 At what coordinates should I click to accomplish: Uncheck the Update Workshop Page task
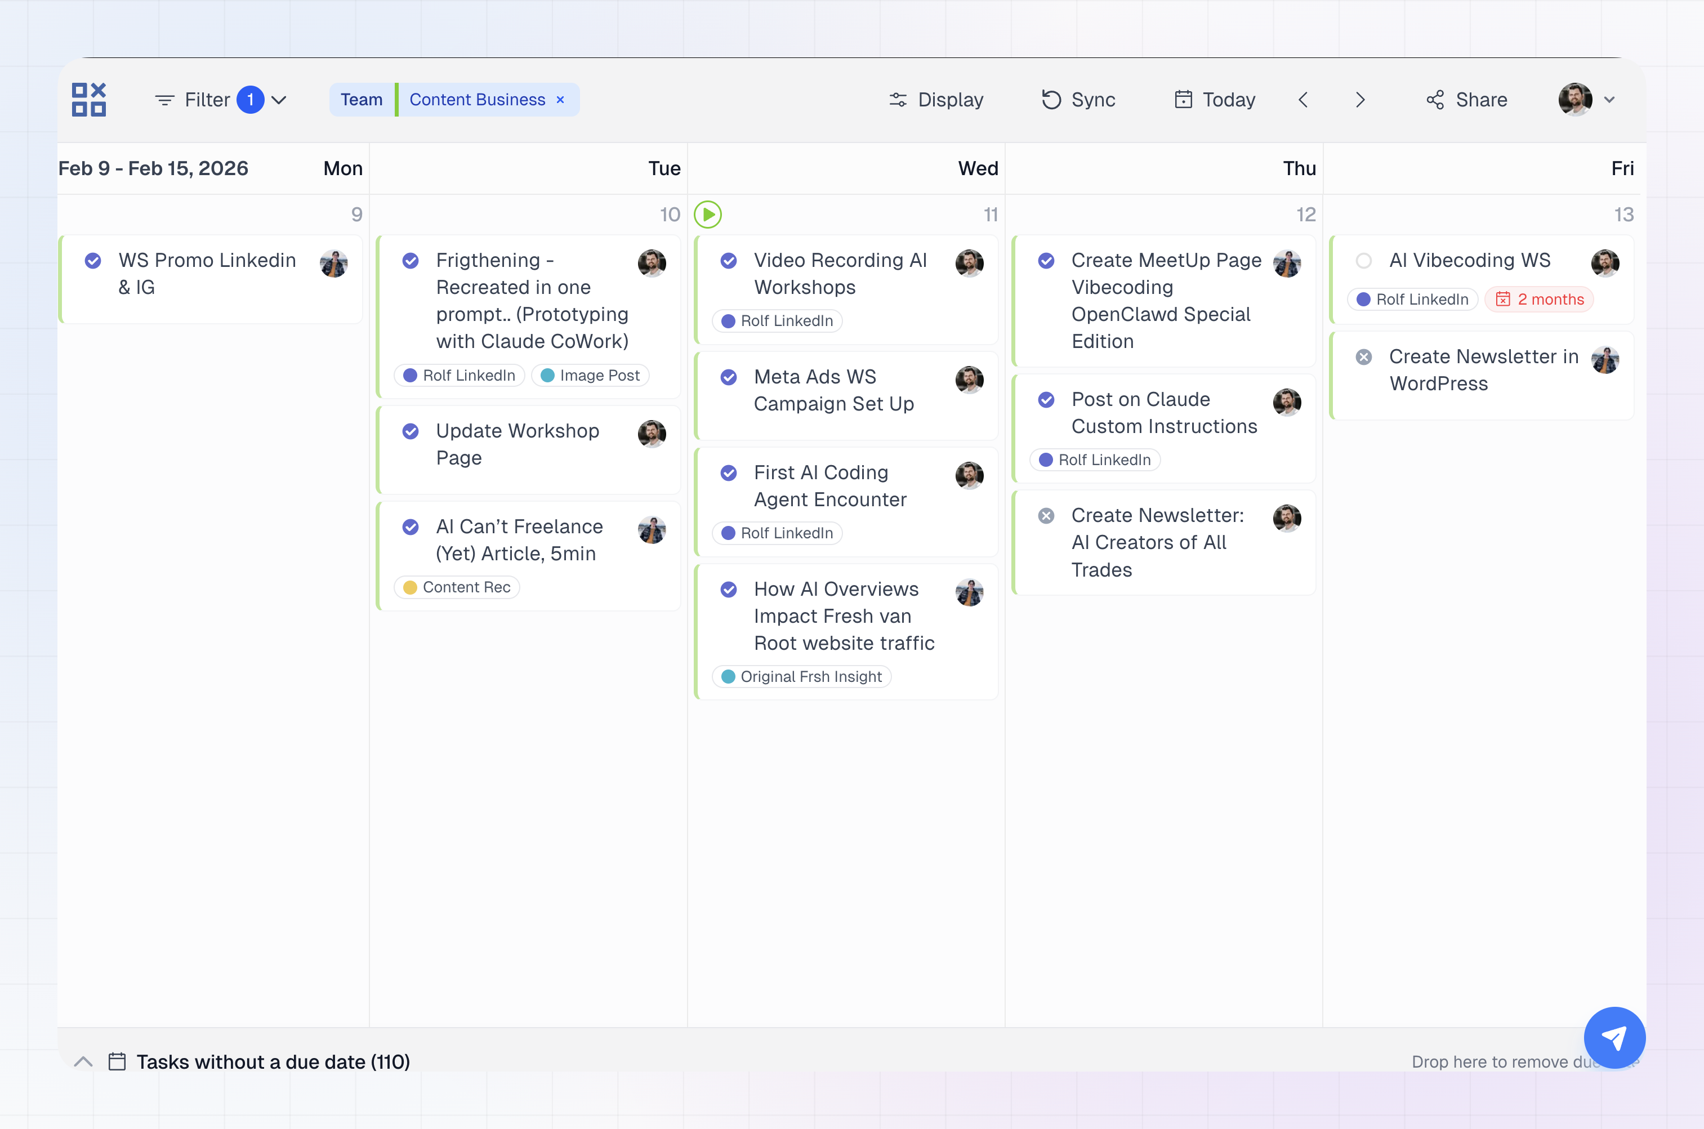click(411, 431)
